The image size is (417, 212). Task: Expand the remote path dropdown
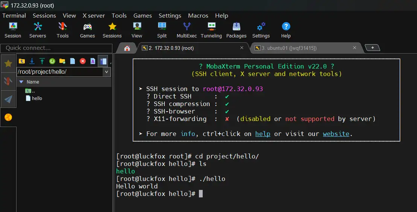click(x=107, y=72)
